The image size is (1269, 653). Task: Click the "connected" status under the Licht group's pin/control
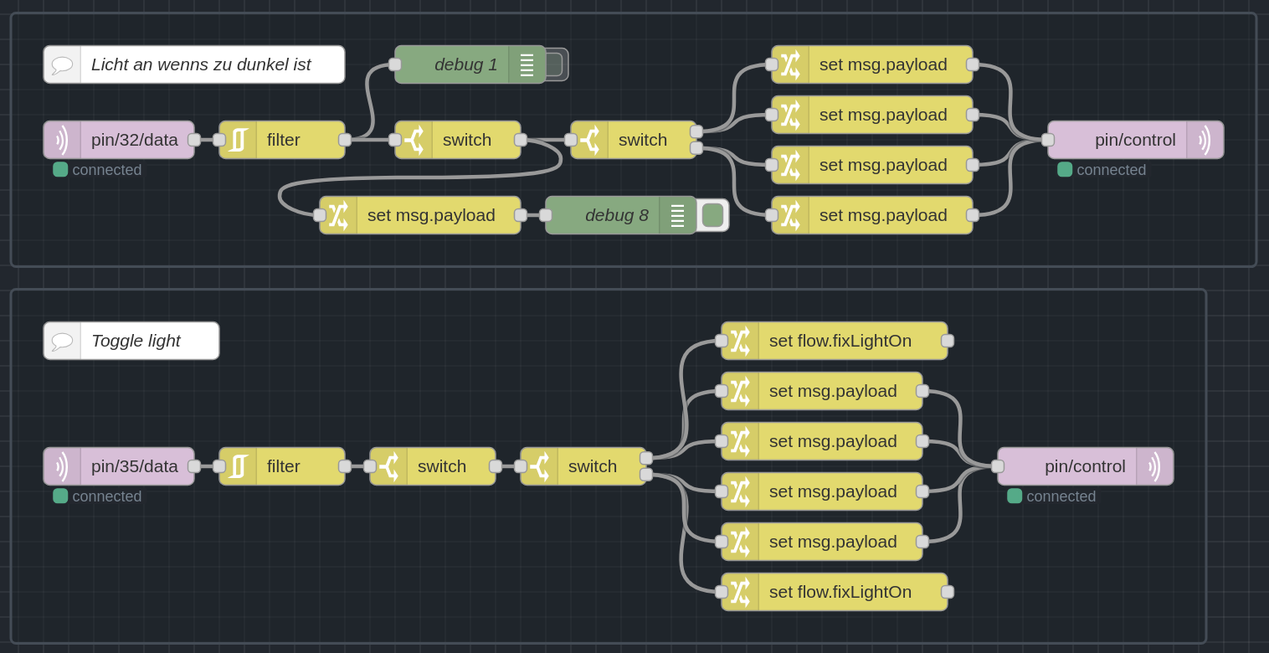coord(1112,170)
